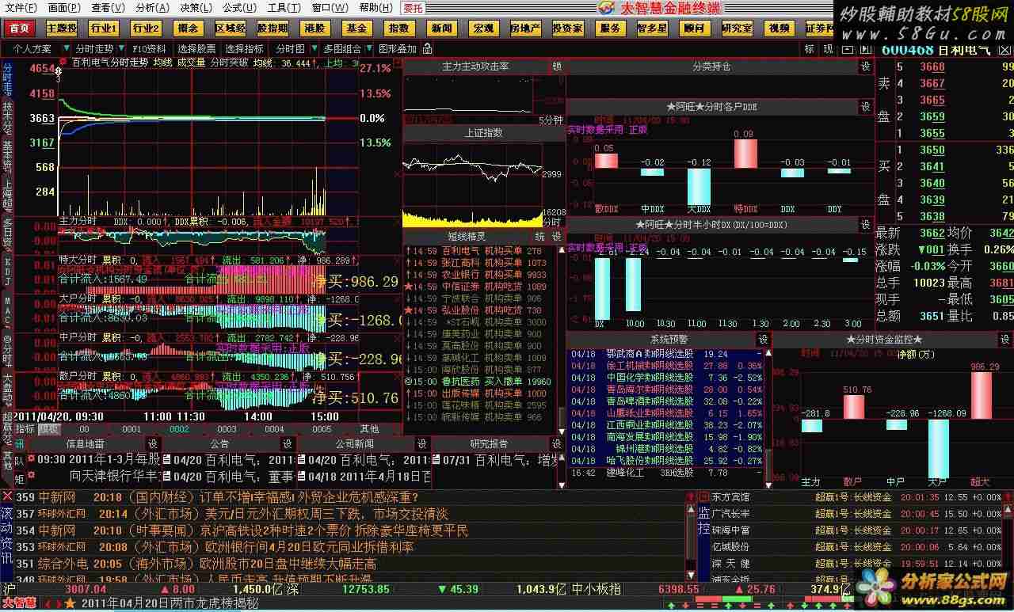Select 珠海中富 row in monitor list
Viewport: 1014px width, 612px height.
[856, 530]
